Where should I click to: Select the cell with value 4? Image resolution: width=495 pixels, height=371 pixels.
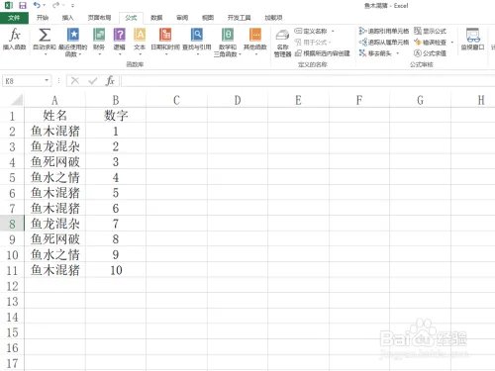[x=116, y=177]
